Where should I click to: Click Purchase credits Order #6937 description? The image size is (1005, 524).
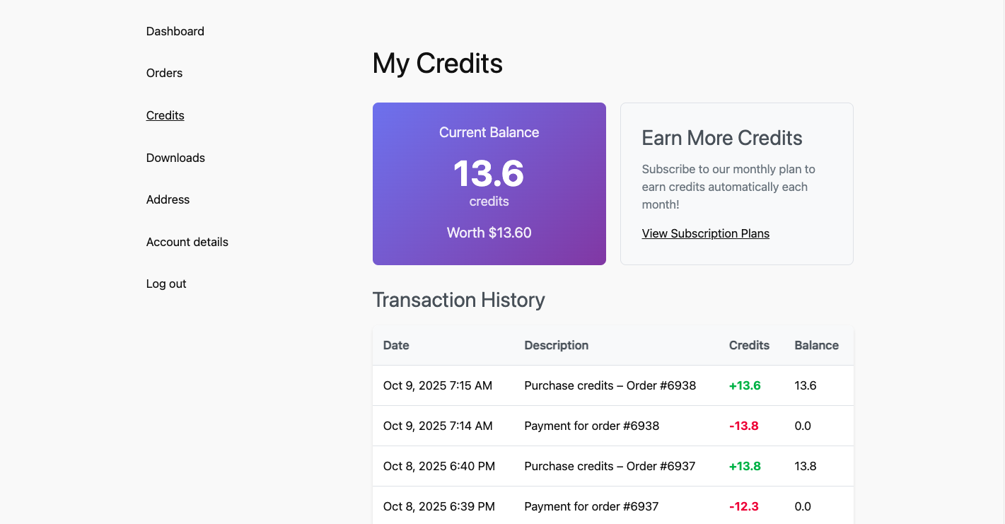(610, 466)
